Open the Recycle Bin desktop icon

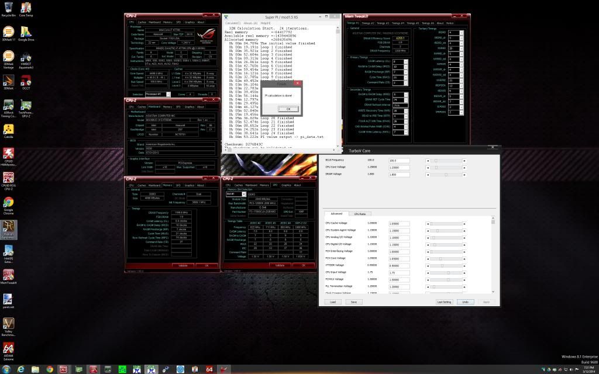[8, 9]
